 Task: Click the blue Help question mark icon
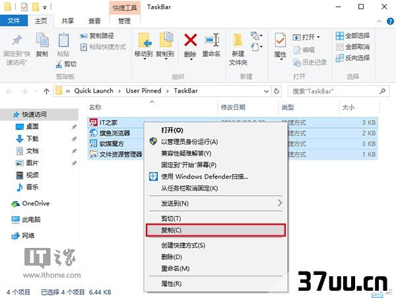(390, 21)
